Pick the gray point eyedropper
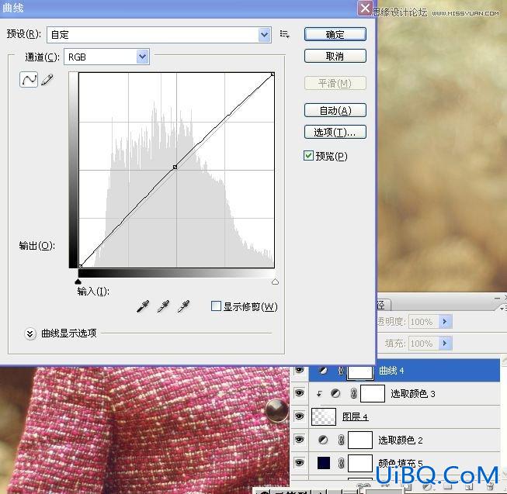The height and width of the screenshot is (494, 507). coord(163,306)
